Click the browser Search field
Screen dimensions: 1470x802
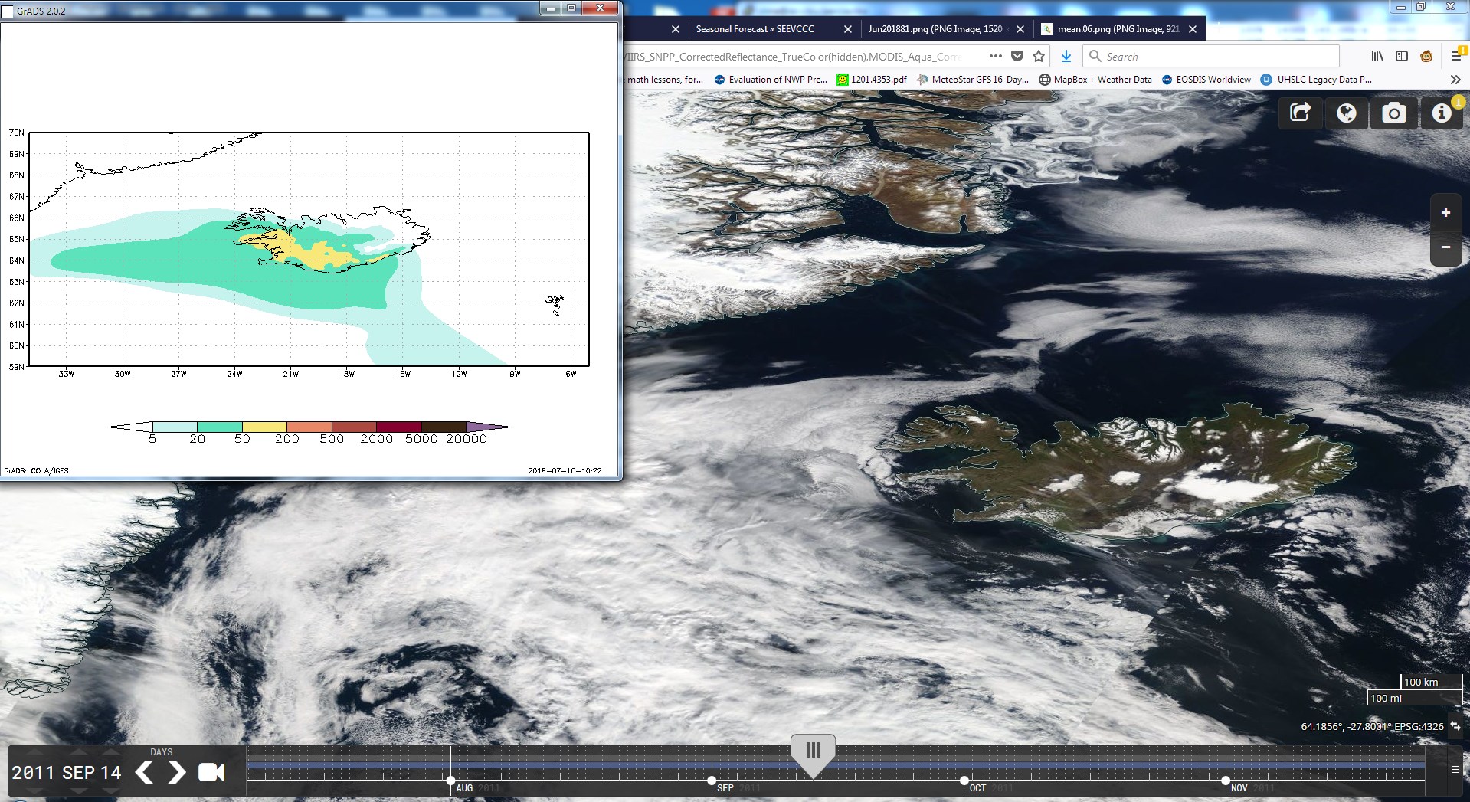[1210, 56]
